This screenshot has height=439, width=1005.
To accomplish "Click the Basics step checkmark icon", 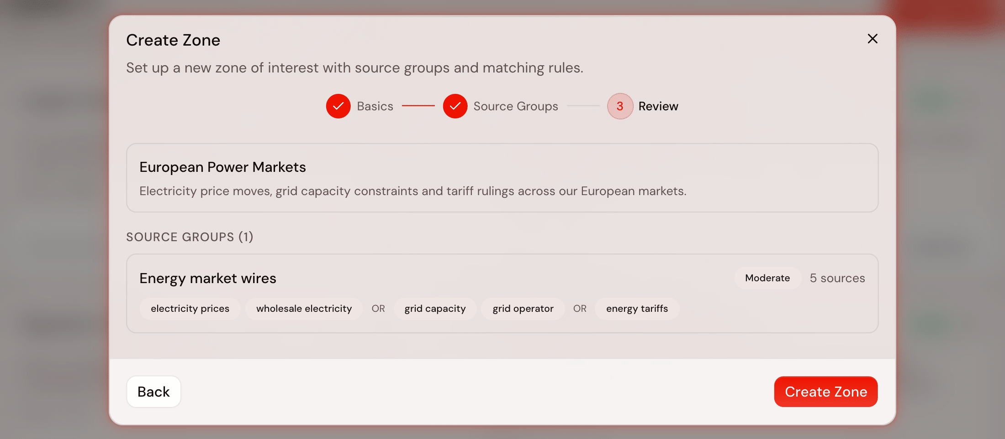I will (x=338, y=106).
